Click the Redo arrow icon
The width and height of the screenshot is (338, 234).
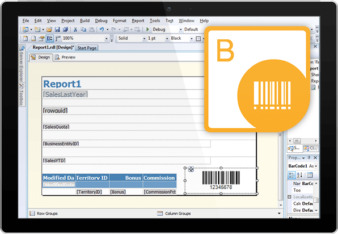click(113, 30)
